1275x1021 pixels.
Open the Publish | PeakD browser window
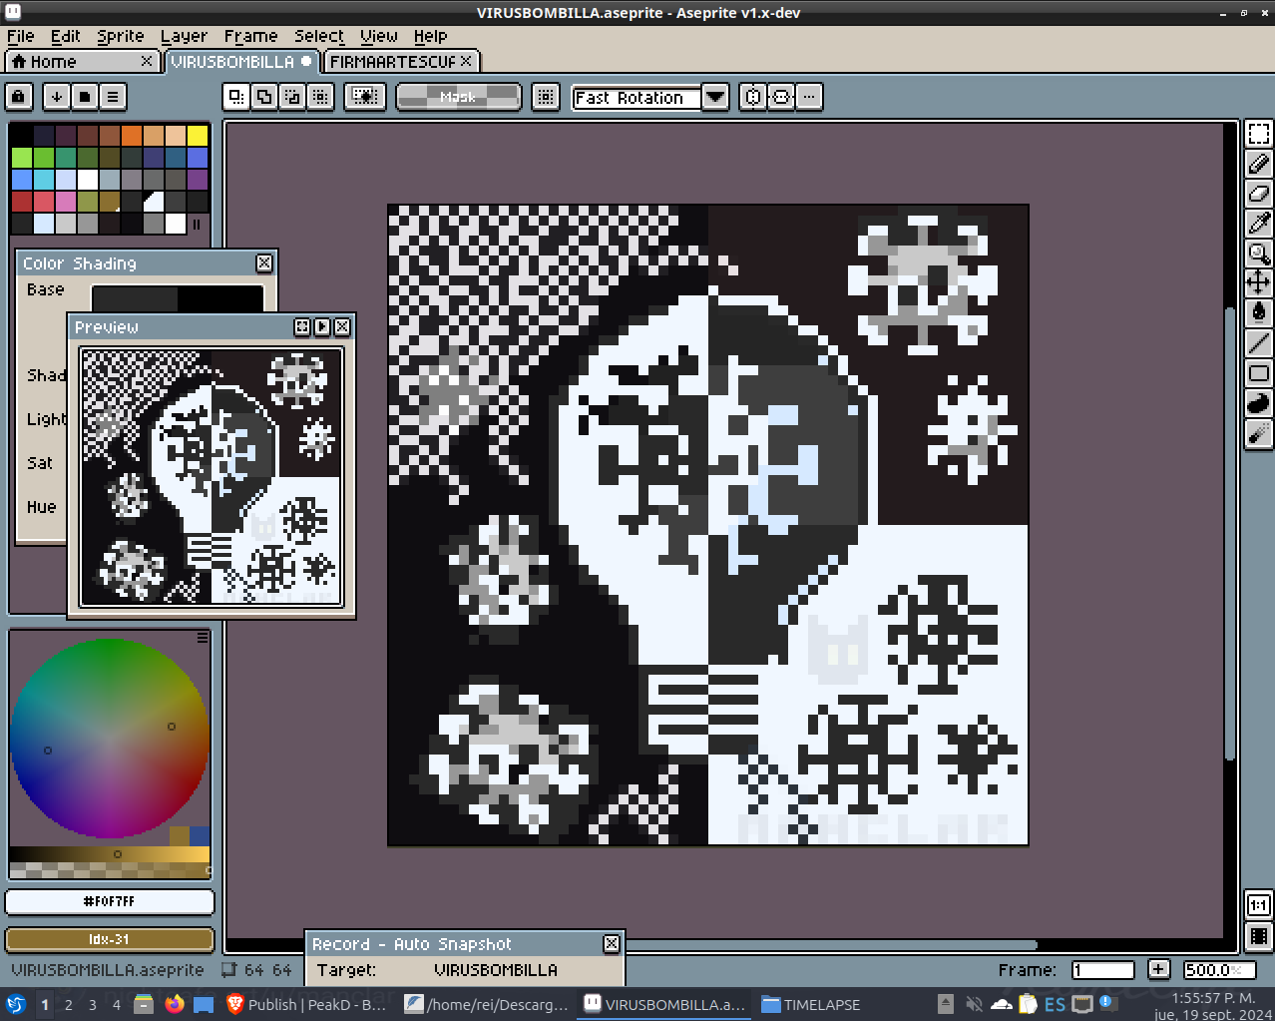(306, 1004)
